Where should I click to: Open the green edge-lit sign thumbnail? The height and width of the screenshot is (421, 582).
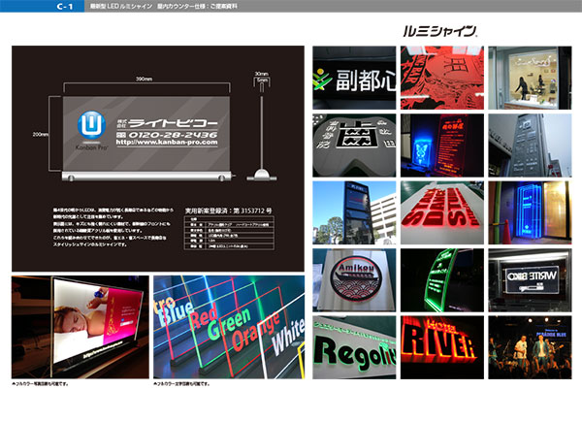tap(442, 280)
